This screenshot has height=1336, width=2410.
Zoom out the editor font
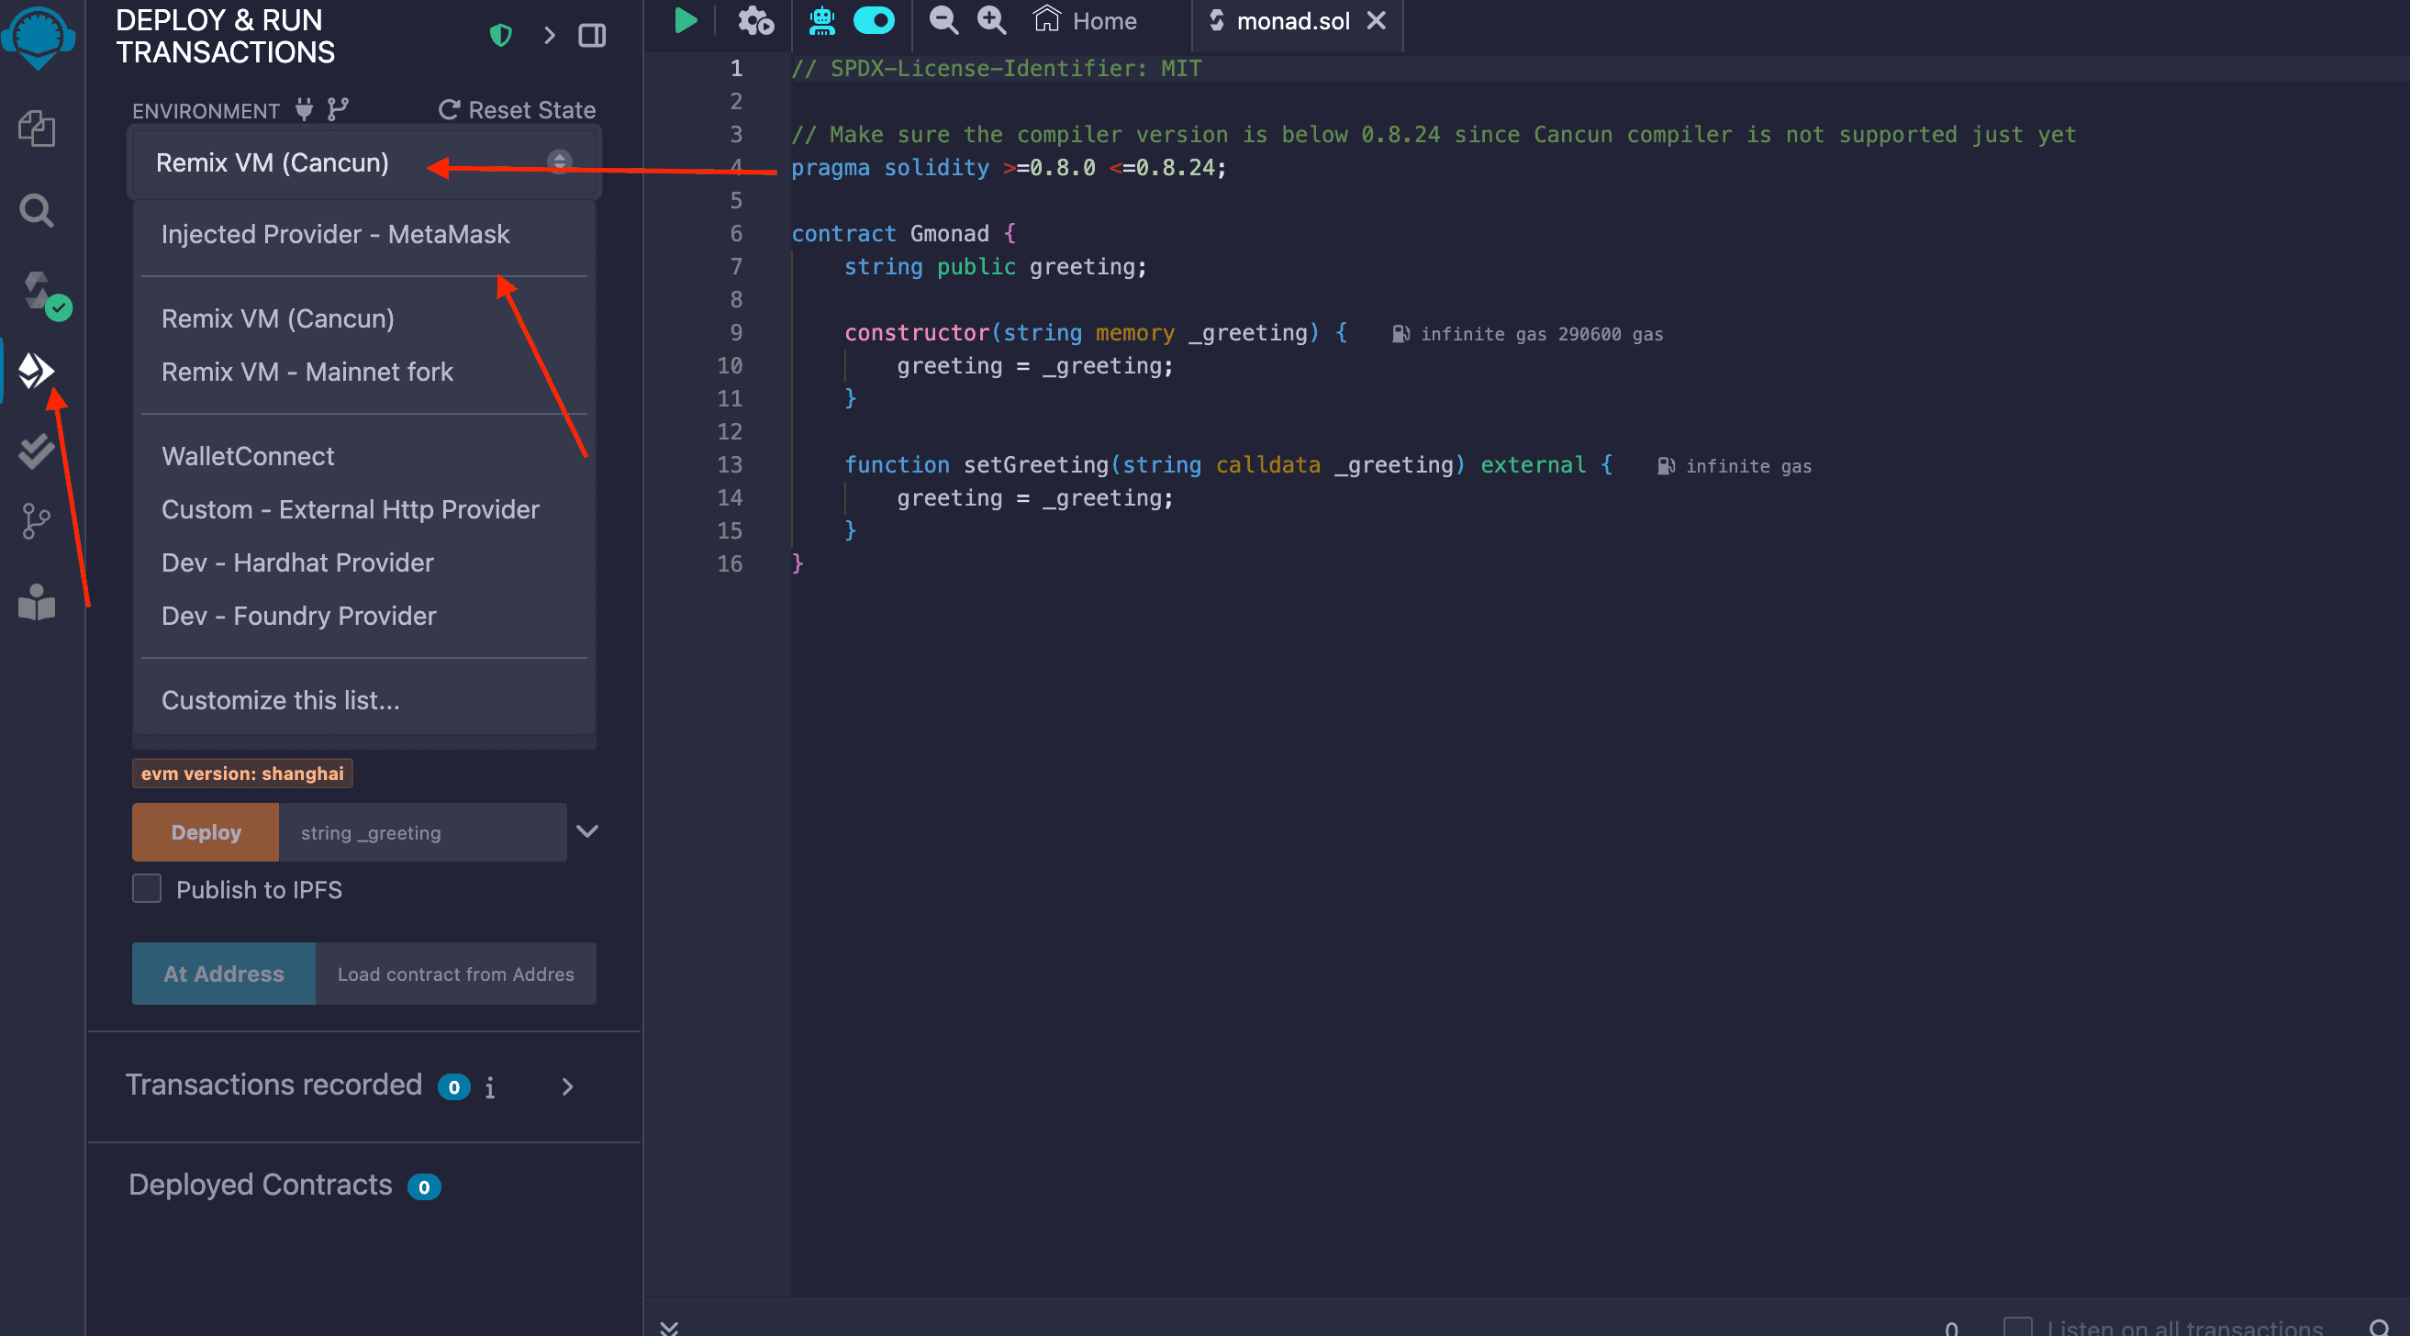tap(943, 19)
